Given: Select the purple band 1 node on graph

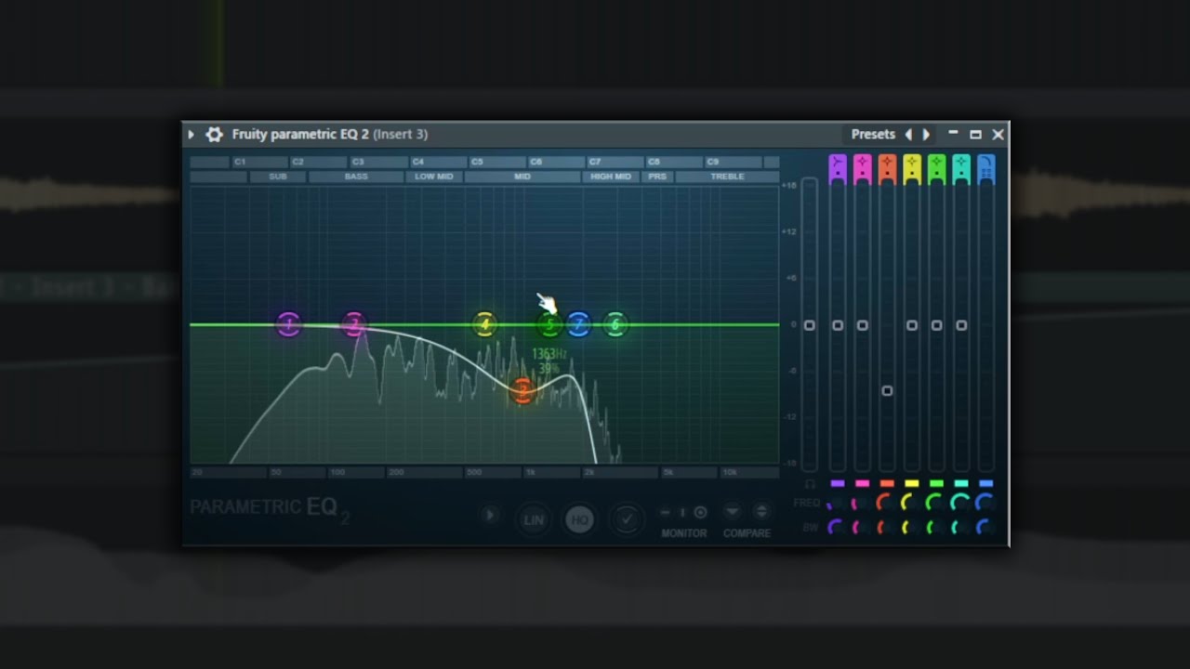Looking at the screenshot, I should 289,324.
